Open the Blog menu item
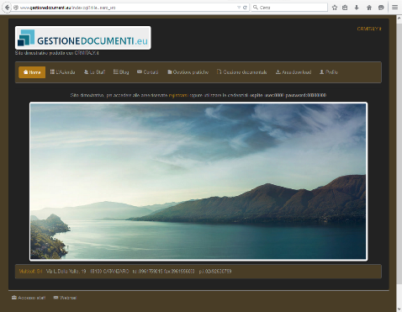The image size is (402, 312). (x=121, y=72)
